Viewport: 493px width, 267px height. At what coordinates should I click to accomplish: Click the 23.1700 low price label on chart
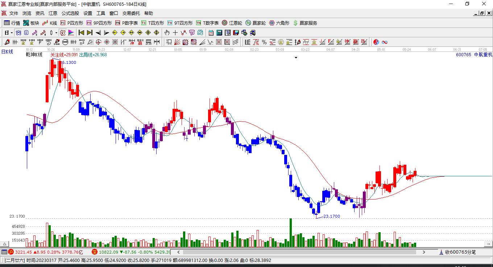332,216
